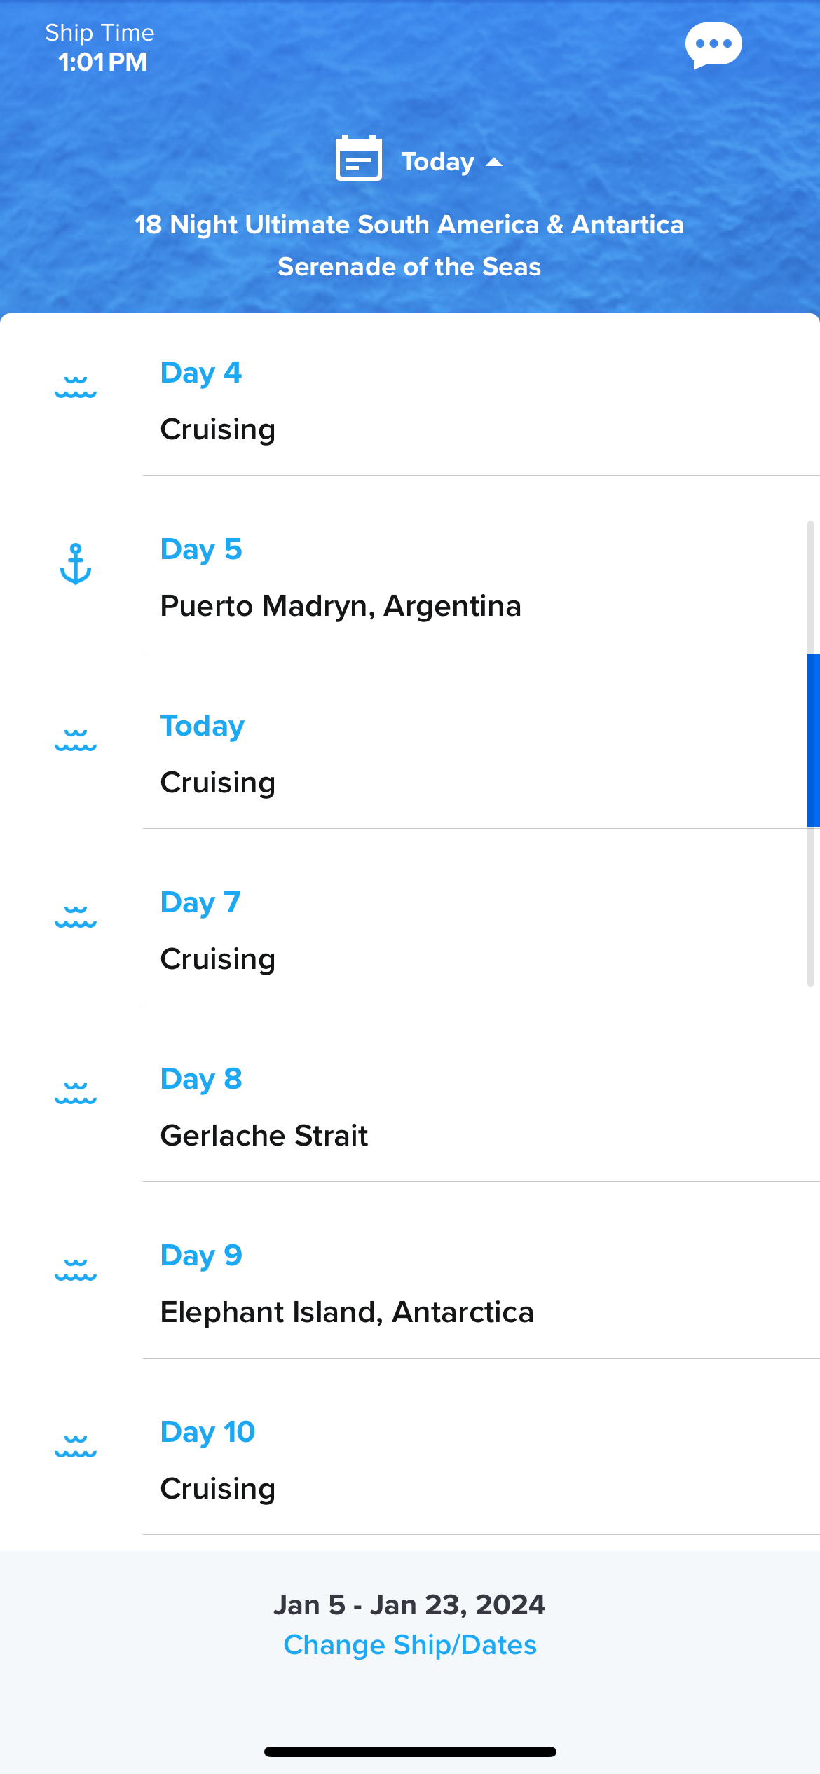820x1774 pixels.
Task: Tap the waves icon for Day 7
Action: point(76,917)
